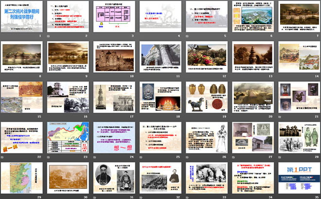Select slide 34 thumbnail
Screen dimensions: 321x199
[x=253, y=178]
